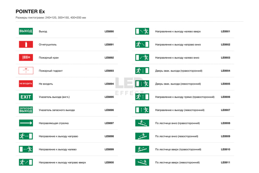Select the 'Огнетушитель' label text
259x173 pixels.
pyautogui.click(x=47, y=44)
